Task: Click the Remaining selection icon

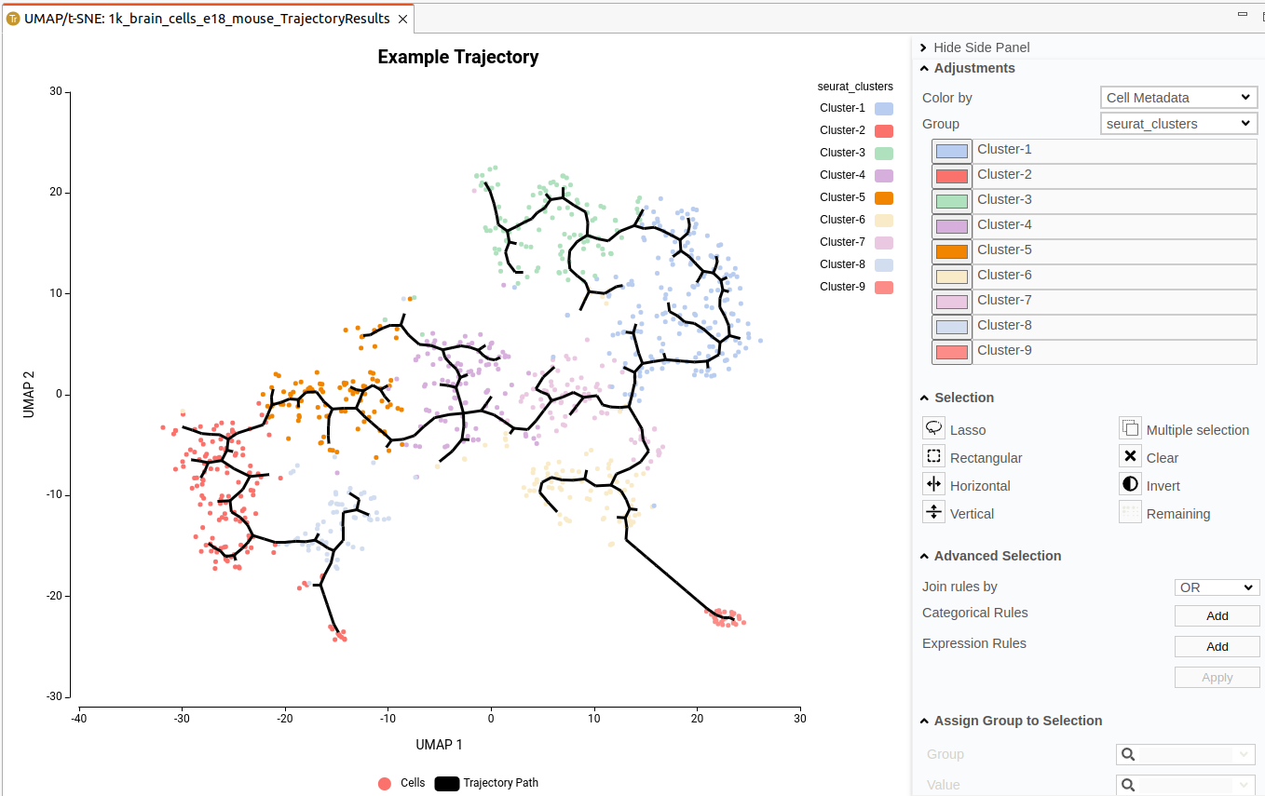Action: (x=1130, y=512)
